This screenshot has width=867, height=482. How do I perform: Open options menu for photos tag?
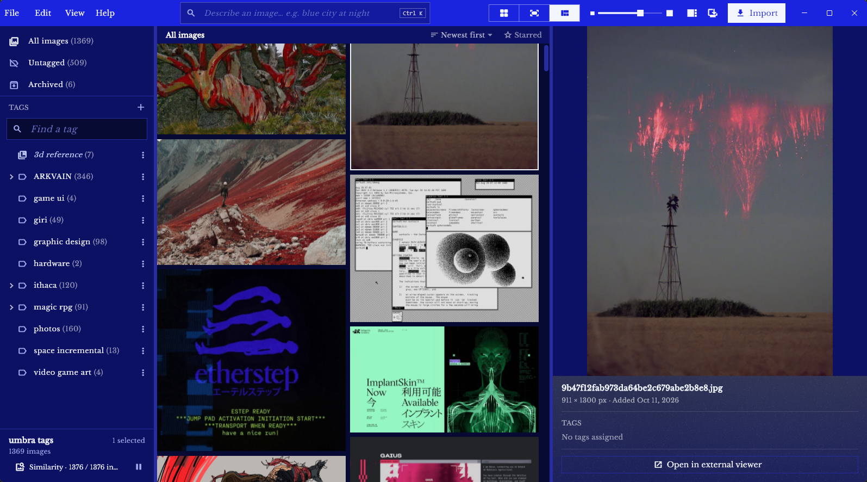pos(143,329)
